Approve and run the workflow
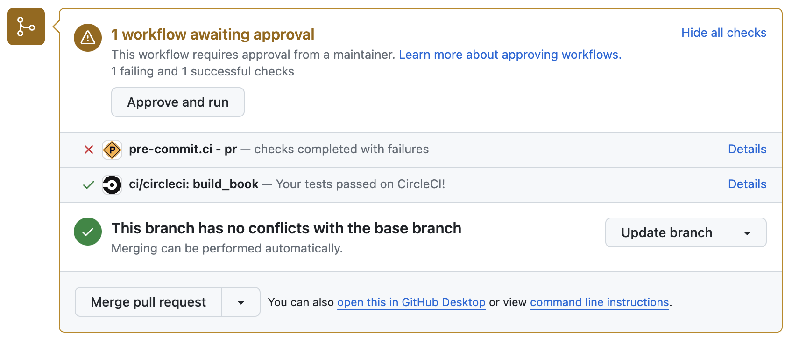This screenshot has height=341, width=792. pos(178,102)
